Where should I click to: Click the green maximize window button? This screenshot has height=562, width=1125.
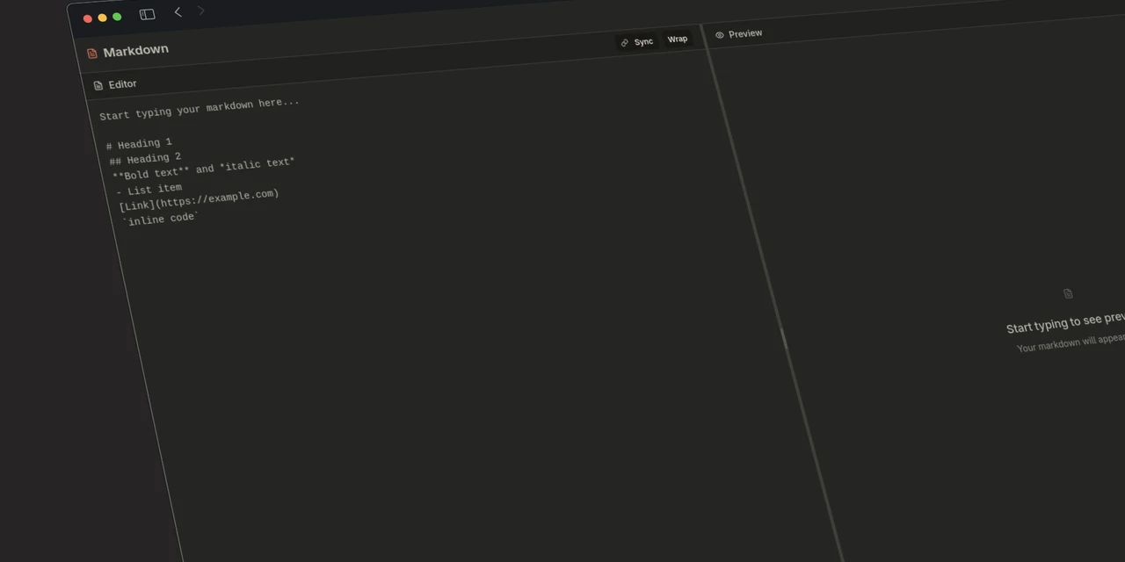pyautogui.click(x=117, y=17)
